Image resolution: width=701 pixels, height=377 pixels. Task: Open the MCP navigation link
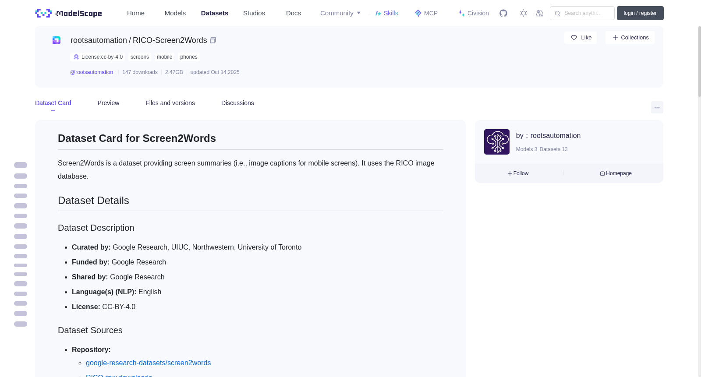(426, 13)
